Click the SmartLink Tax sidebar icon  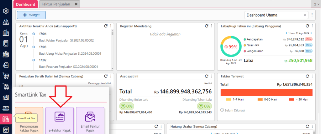point(6,119)
